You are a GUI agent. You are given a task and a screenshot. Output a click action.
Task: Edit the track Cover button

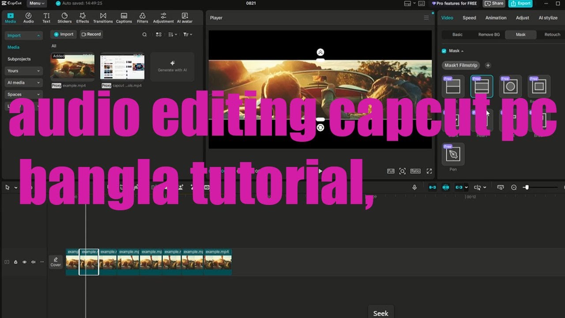[x=56, y=261]
